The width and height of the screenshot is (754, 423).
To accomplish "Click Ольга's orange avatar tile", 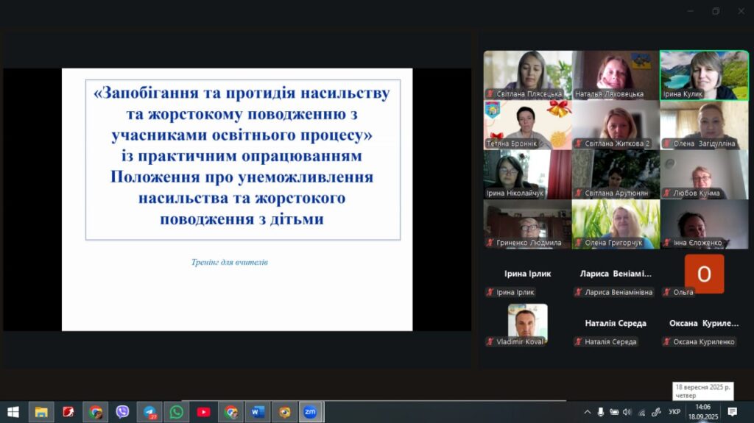I will click(x=704, y=274).
